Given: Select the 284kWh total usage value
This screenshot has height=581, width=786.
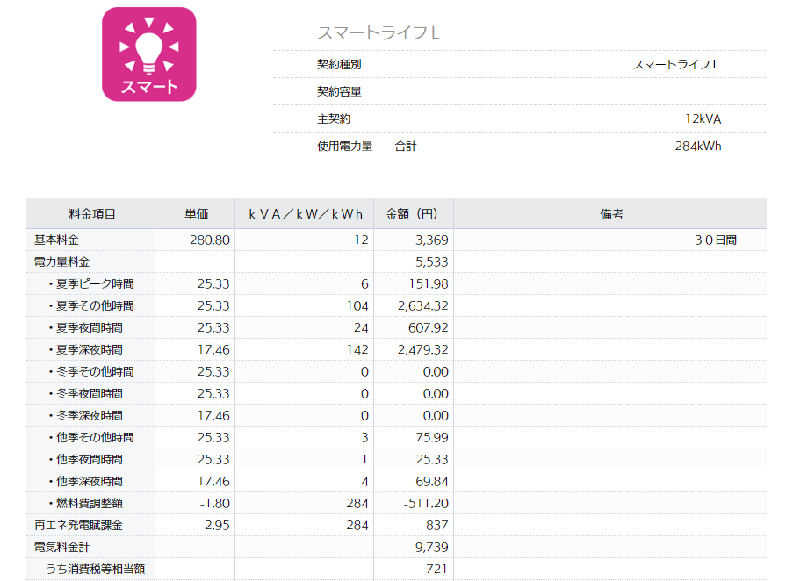Looking at the screenshot, I should tap(698, 147).
